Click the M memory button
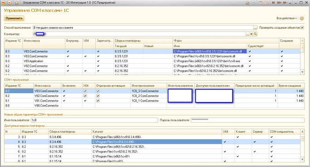The image size is (310, 167). pos(273,3)
